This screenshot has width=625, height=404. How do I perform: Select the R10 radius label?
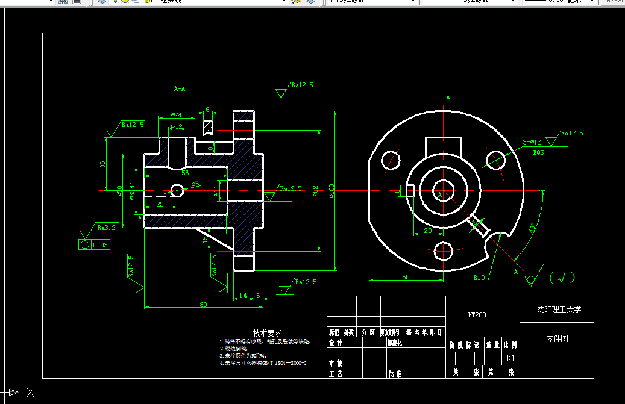tap(479, 278)
